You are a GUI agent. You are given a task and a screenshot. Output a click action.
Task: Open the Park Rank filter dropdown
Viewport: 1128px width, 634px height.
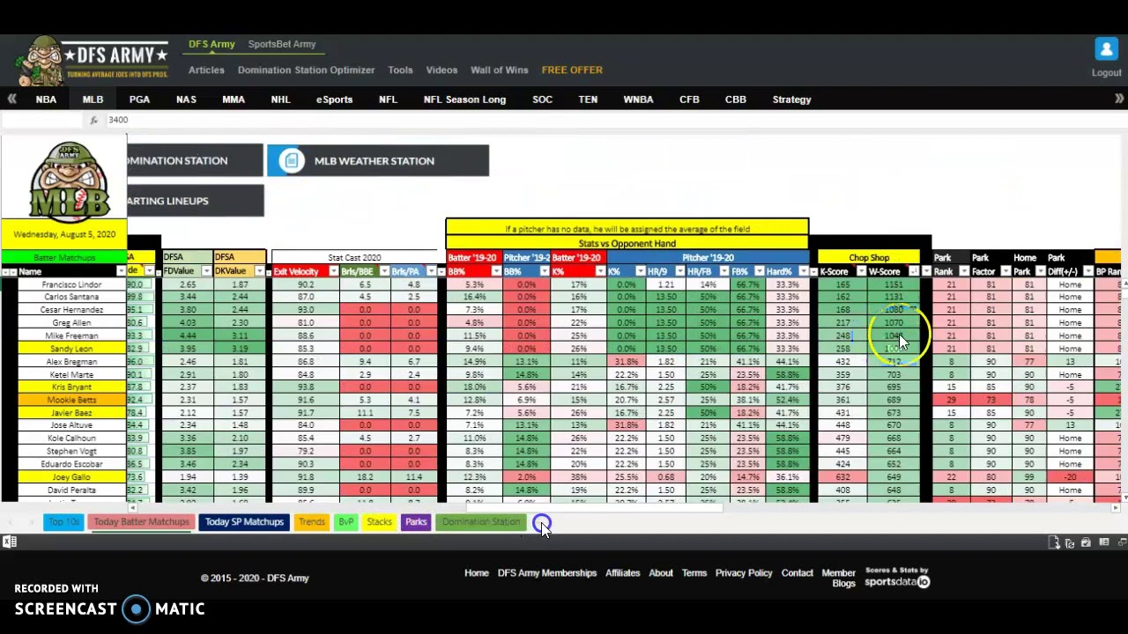coord(963,271)
